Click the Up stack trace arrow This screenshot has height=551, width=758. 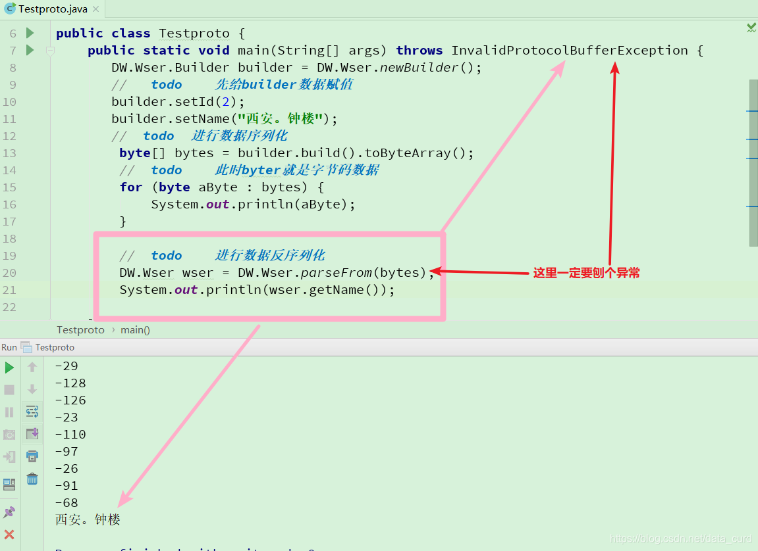[x=32, y=367]
